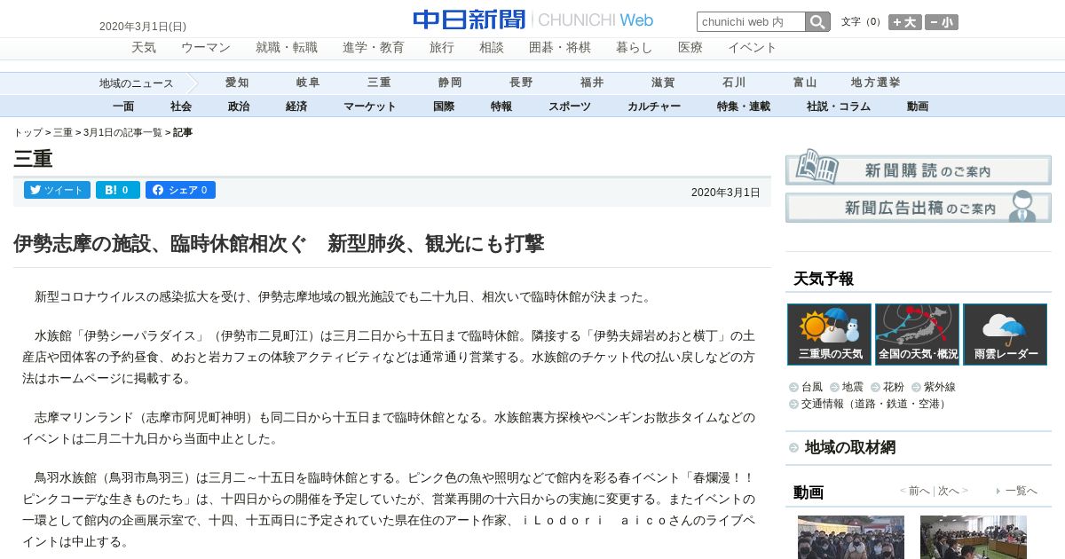Open カルチャー section

click(654, 106)
